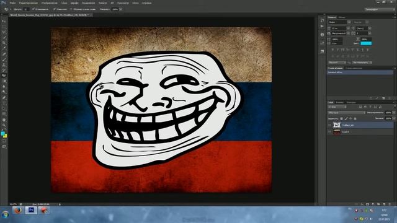The height and width of the screenshot is (223, 397).
Task: Switch to the Стили символов tab
Action: 354,68
